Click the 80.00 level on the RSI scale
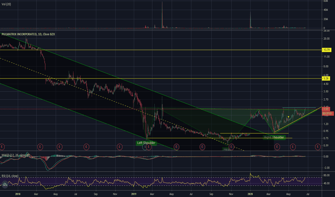Screen dimensions: 335x197 coord(326,176)
